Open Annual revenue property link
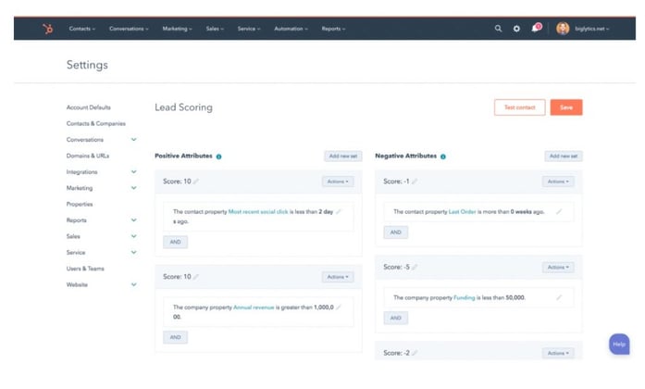 (254, 307)
